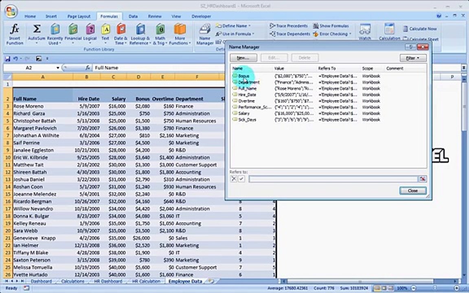Viewport: 469px width, 293px height.
Task: Click Trace Dependents
Action: 289,34
